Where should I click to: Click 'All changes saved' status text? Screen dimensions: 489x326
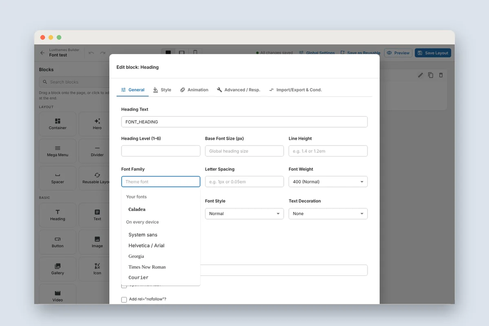click(x=276, y=53)
